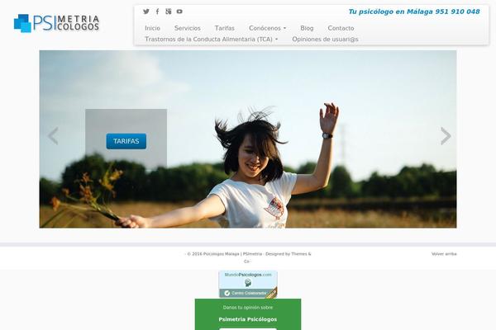Screen dimensions: 496x330
Task: Open the Tarifas menu item
Action: 225,28
